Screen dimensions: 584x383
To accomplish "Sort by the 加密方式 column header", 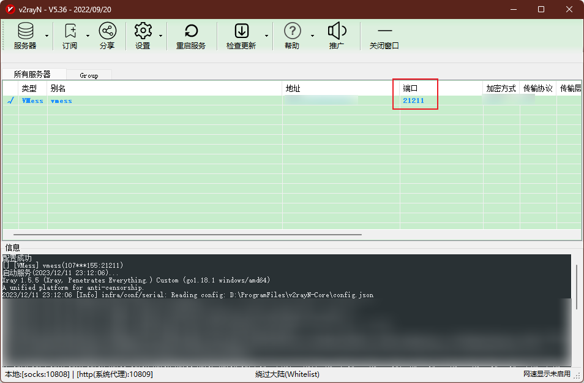I will 501,88.
